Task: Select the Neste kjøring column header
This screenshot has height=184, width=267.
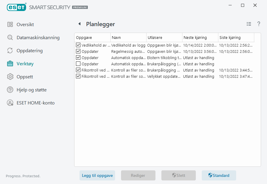Action: tap(200, 37)
